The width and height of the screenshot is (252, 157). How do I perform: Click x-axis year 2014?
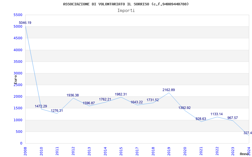(x=105, y=151)
